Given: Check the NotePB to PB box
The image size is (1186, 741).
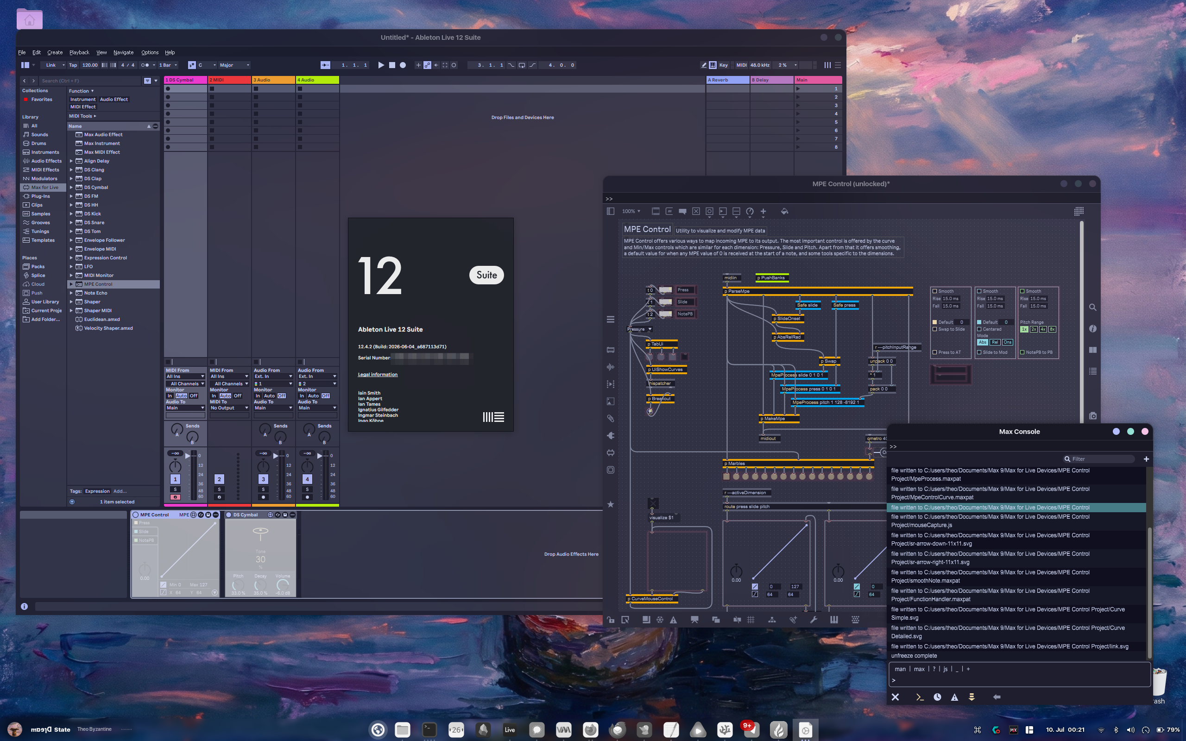Looking at the screenshot, I should [1022, 352].
